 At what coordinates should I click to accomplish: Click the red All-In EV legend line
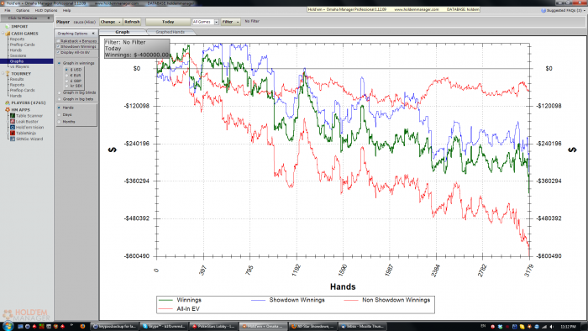pyautogui.click(x=165, y=309)
